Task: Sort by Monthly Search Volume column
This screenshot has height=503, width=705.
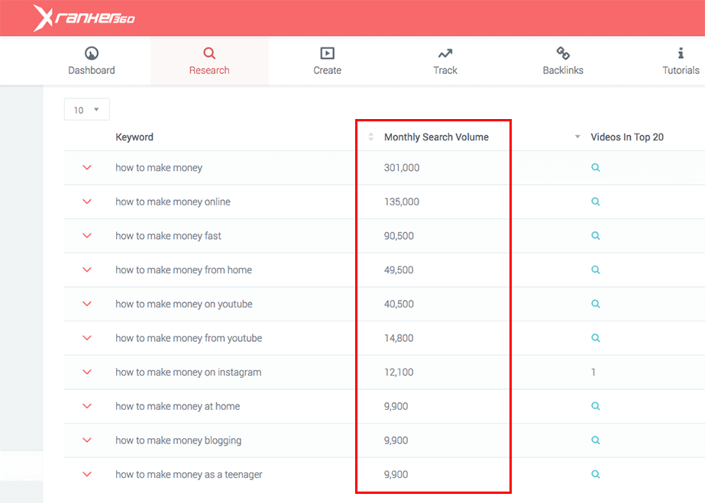Action: (435, 137)
